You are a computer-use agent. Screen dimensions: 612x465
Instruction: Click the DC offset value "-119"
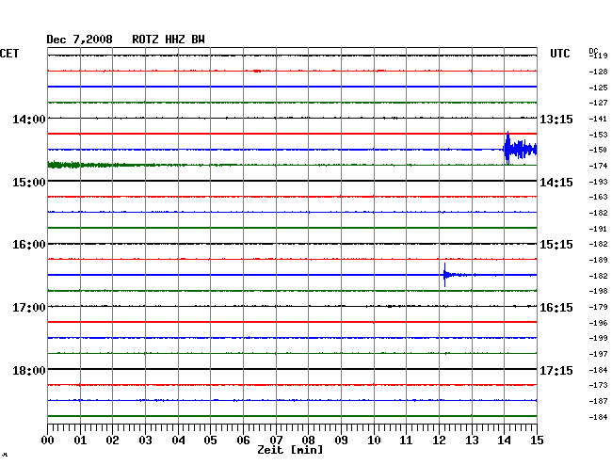click(x=598, y=56)
